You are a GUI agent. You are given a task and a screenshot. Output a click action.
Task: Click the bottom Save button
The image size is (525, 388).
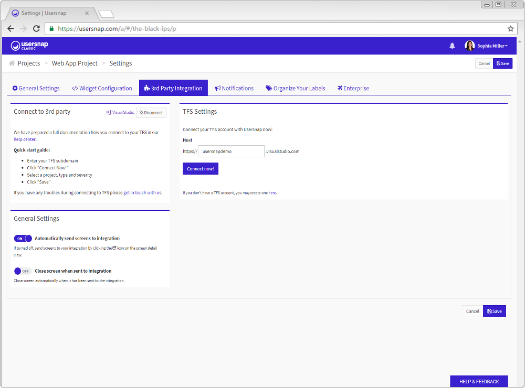pyautogui.click(x=494, y=311)
